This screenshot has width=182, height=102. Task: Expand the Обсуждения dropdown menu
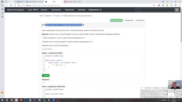pos(57,10)
